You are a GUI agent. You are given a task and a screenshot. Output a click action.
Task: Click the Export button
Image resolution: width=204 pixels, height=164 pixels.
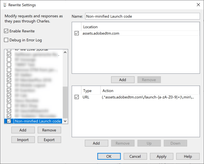[x=49, y=140]
